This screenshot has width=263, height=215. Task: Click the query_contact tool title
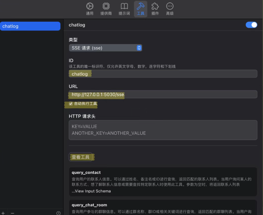coord(86,173)
